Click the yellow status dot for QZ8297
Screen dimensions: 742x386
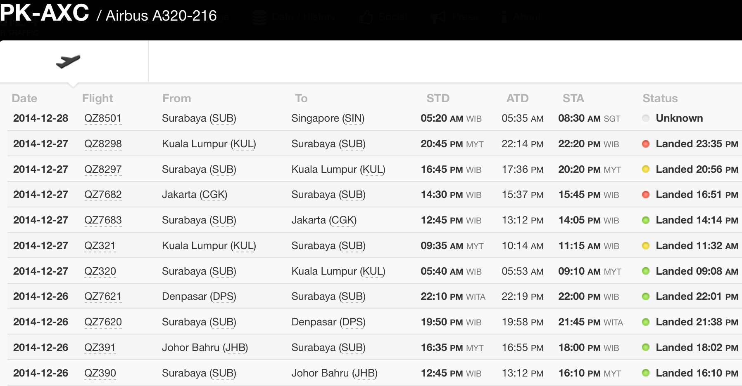[646, 169]
